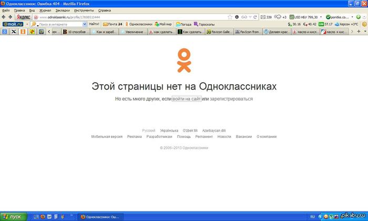Open the Yandex button next to the address bar
368x221 pixels.
tap(23, 17)
